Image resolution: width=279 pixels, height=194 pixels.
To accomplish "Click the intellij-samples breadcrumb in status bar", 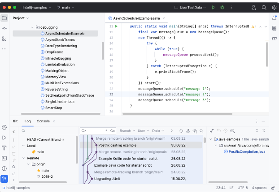I will [16, 188].
